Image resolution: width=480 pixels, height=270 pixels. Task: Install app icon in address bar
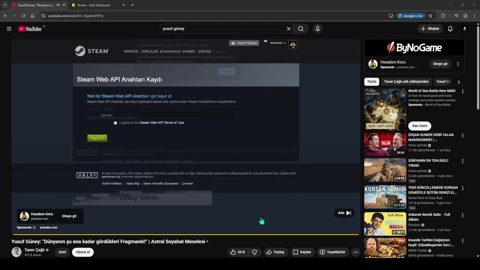coord(391,16)
